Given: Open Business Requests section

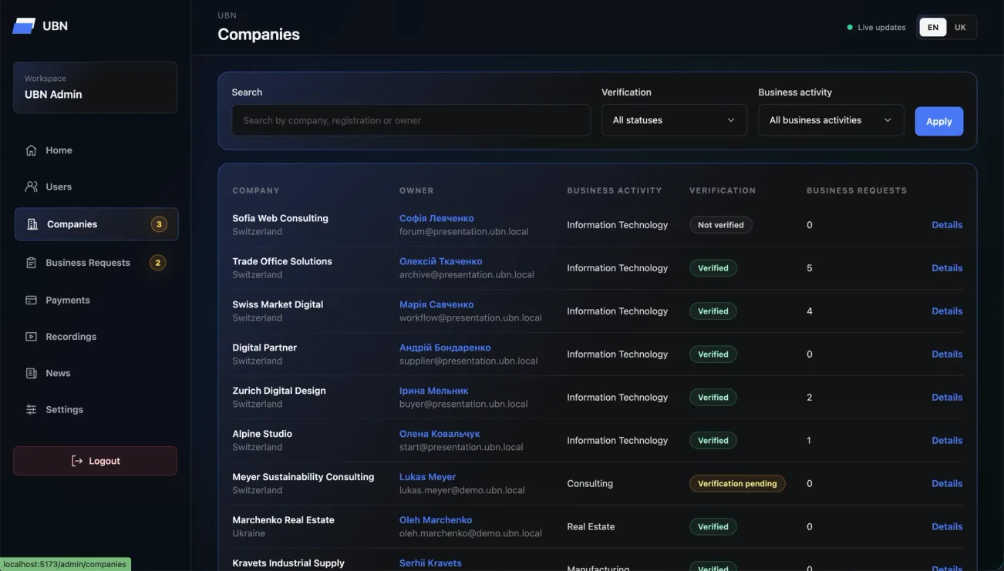Looking at the screenshot, I should [x=96, y=263].
